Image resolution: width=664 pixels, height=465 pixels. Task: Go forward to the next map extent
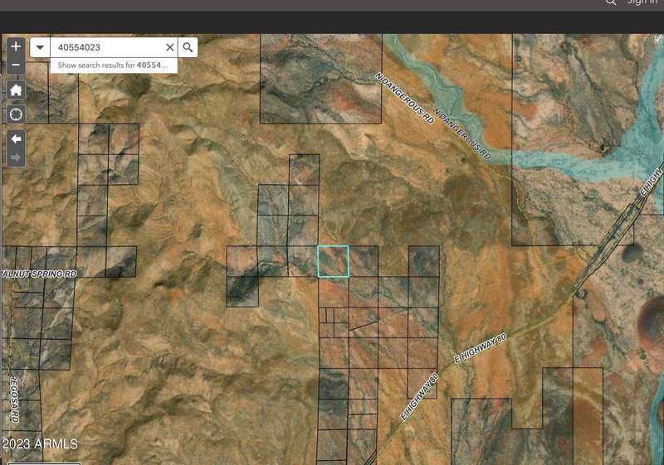click(16, 157)
